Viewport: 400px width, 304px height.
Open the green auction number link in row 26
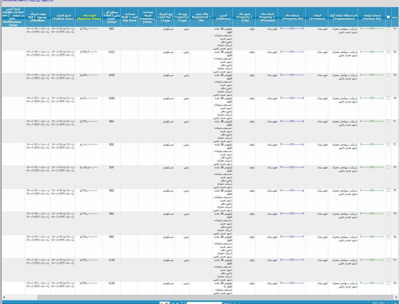(x=372, y=29)
